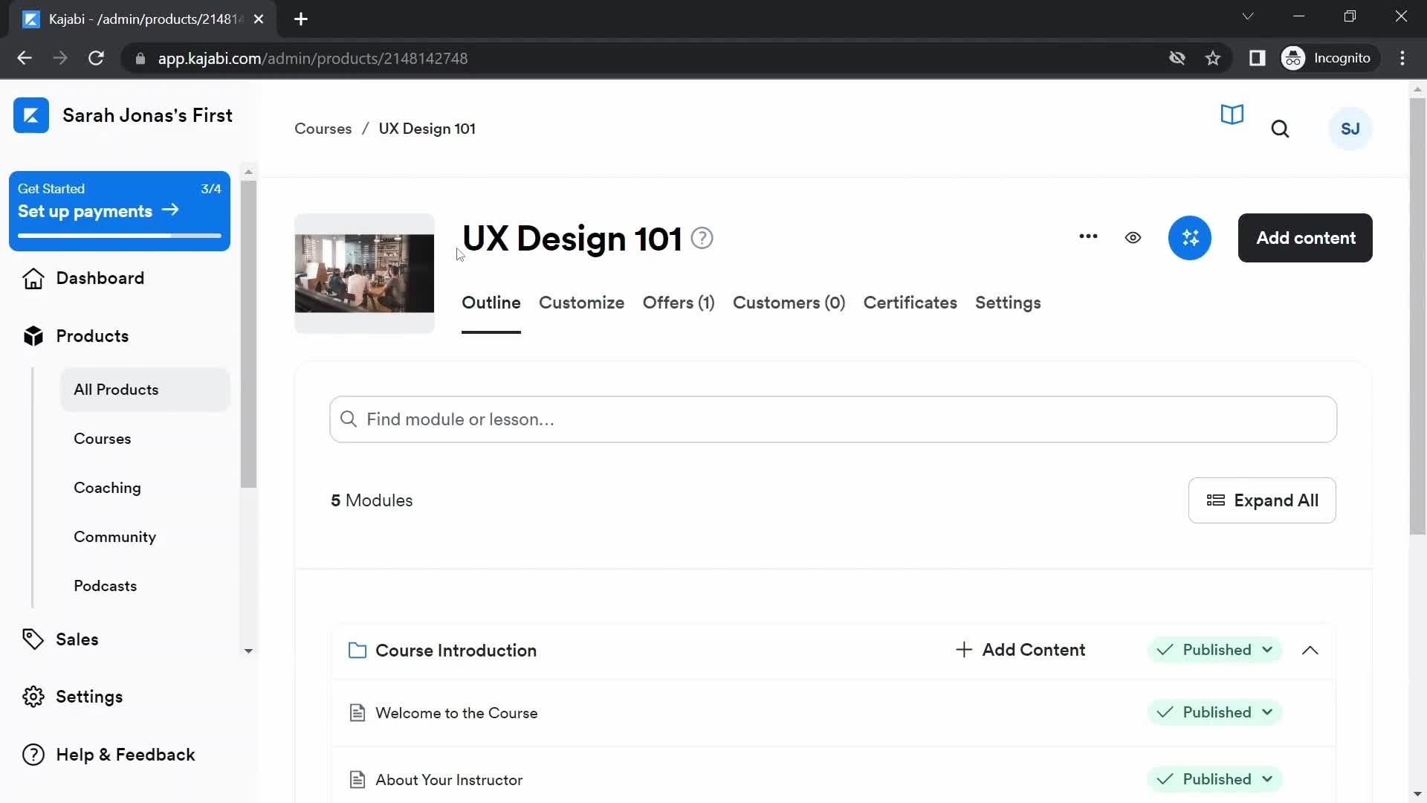Click the Get Started progress bar
This screenshot has height=803, width=1427.
coord(120,236)
